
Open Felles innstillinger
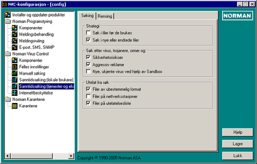click(34, 67)
